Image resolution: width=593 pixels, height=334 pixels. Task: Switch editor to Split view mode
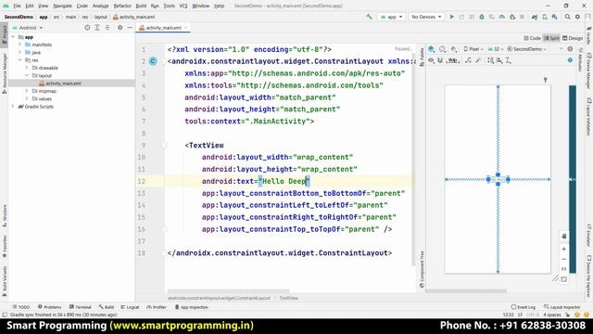pyautogui.click(x=552, y=38)
